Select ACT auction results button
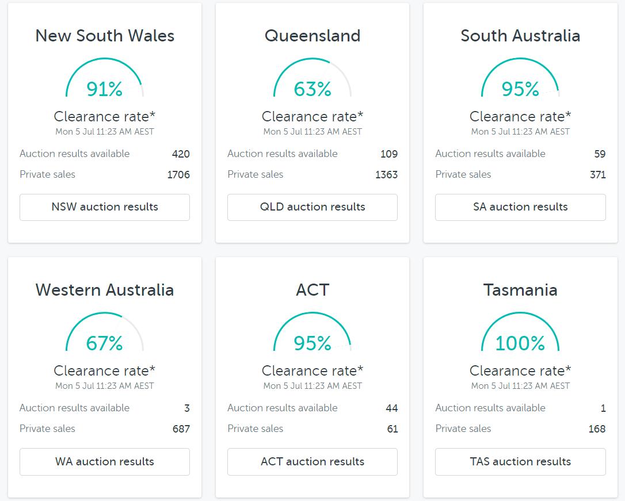Viewport: 625px width, 501px height. tap(312, 461)
